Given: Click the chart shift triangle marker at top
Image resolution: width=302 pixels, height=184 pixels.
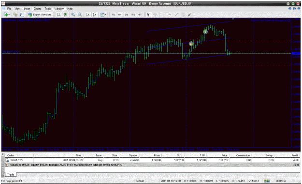Looking at the screenshot, I should tap(233, 19).
